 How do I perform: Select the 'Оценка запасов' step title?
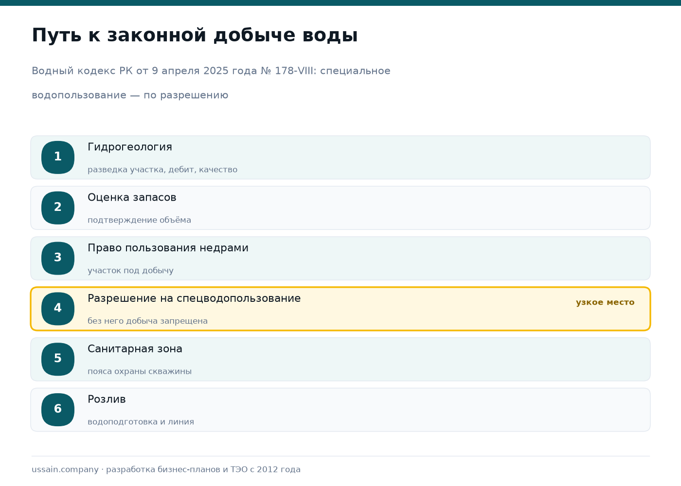[132, 197]
